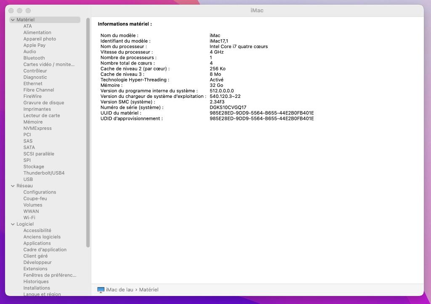
Task: Click the serial number value DGKS10CVGQ17
Action: (228, 108)
